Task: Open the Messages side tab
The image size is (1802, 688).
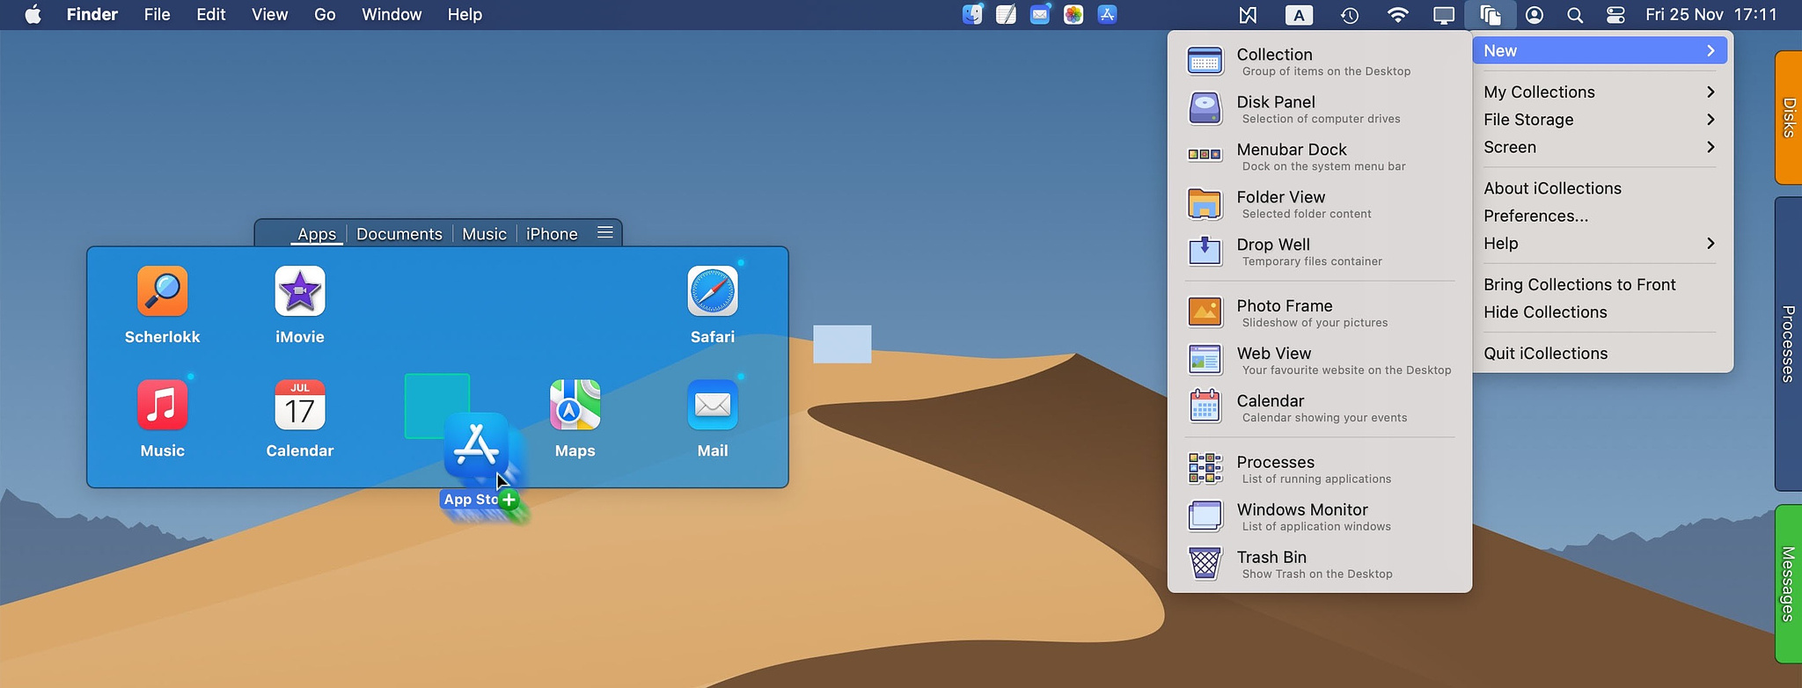Action: coord(1788,583)
